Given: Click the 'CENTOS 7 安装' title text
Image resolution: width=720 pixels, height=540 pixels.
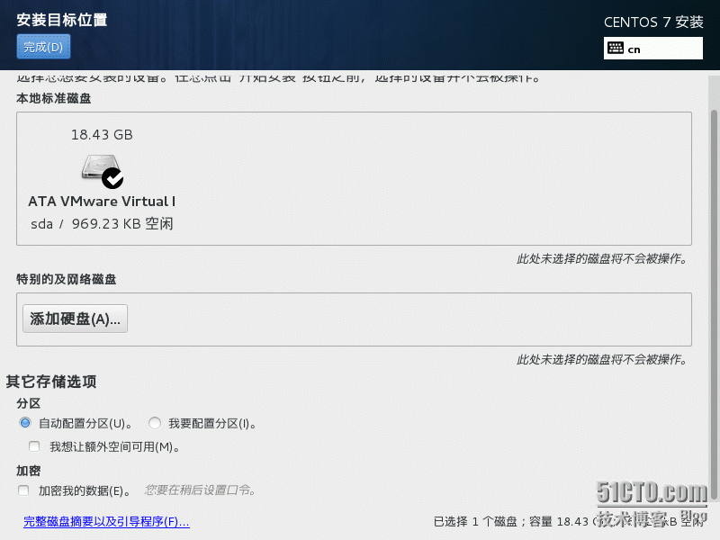Looking at the screenshot, I should [653, 22].
